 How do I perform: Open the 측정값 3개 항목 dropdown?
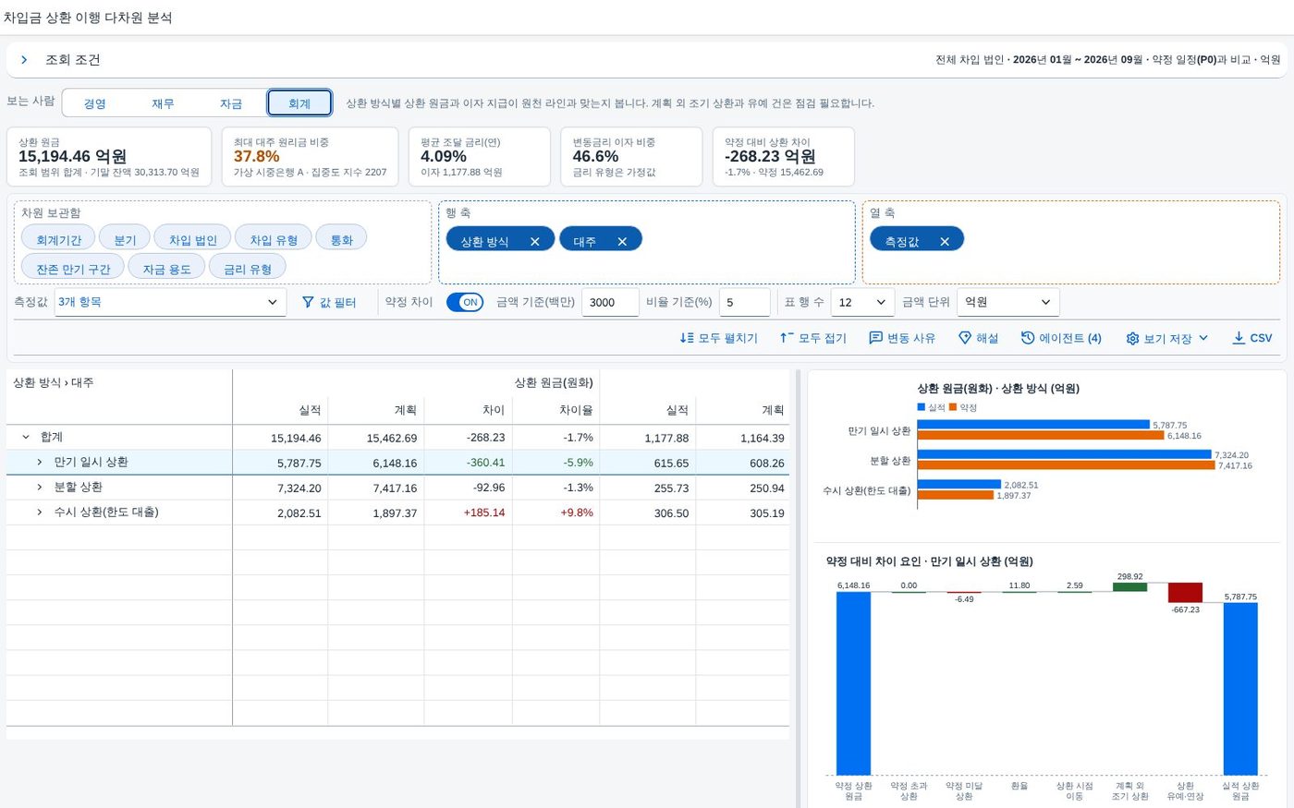pyautogui.click(x=170, y=302)
